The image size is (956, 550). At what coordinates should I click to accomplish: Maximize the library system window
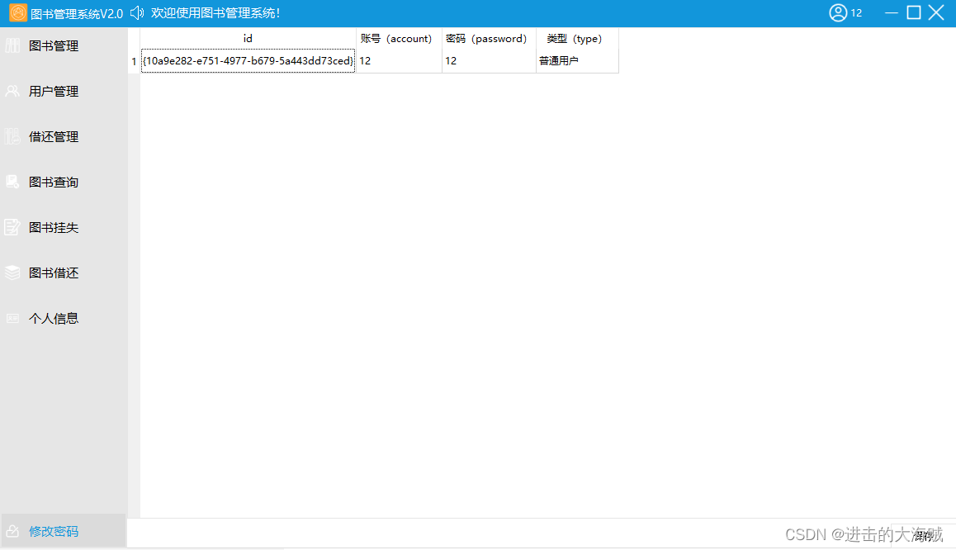914,13
